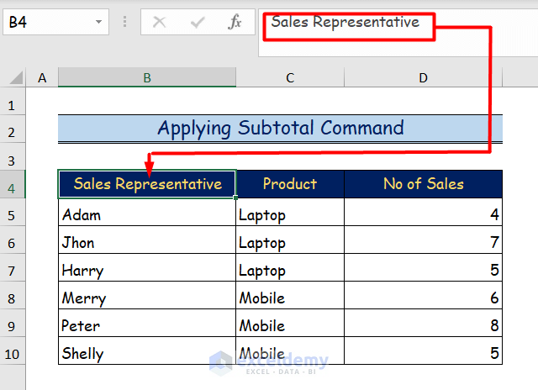
Task: Select the Sales Representative header cell
Action: (x=147, y=184)
